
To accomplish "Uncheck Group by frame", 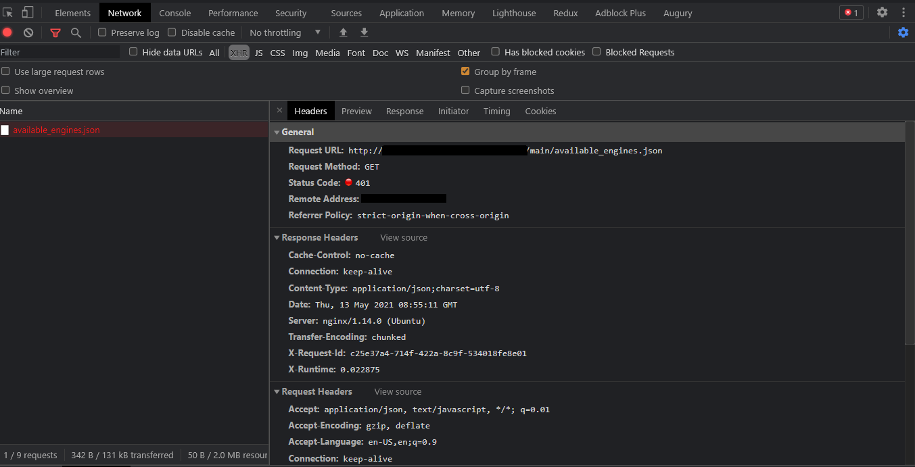I will [x=465, y=71].
